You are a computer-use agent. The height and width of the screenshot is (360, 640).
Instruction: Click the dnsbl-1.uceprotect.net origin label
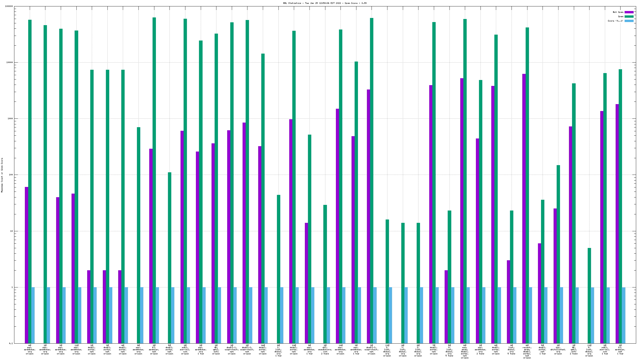[232, 349]
